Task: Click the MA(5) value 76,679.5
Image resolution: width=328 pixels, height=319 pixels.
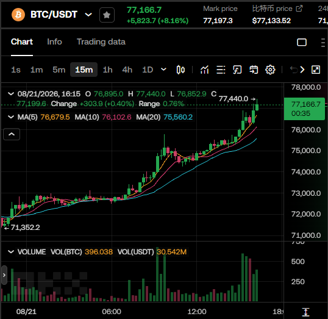Action: (x=55, y=117)
